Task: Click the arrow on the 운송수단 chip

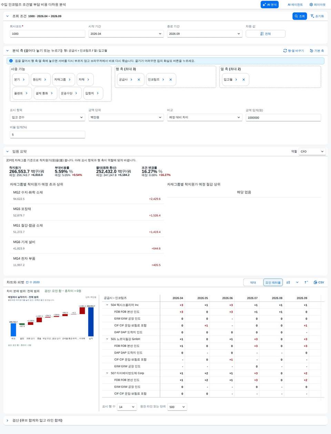Action: pyautogui.click(x=76, y=93)
